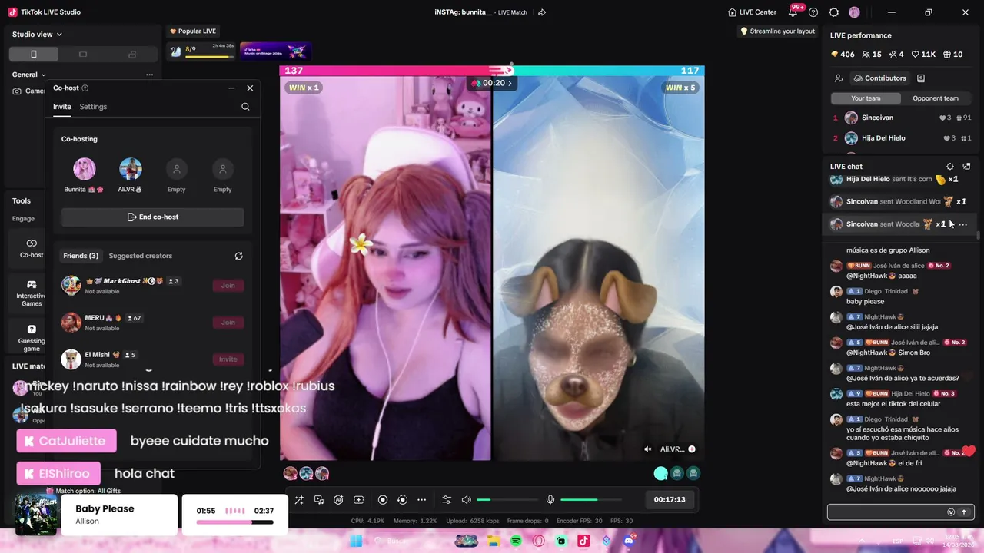Click the Popular LIVE badge
Viewport: 984px width, 553px height.
(x=193, y=31)
